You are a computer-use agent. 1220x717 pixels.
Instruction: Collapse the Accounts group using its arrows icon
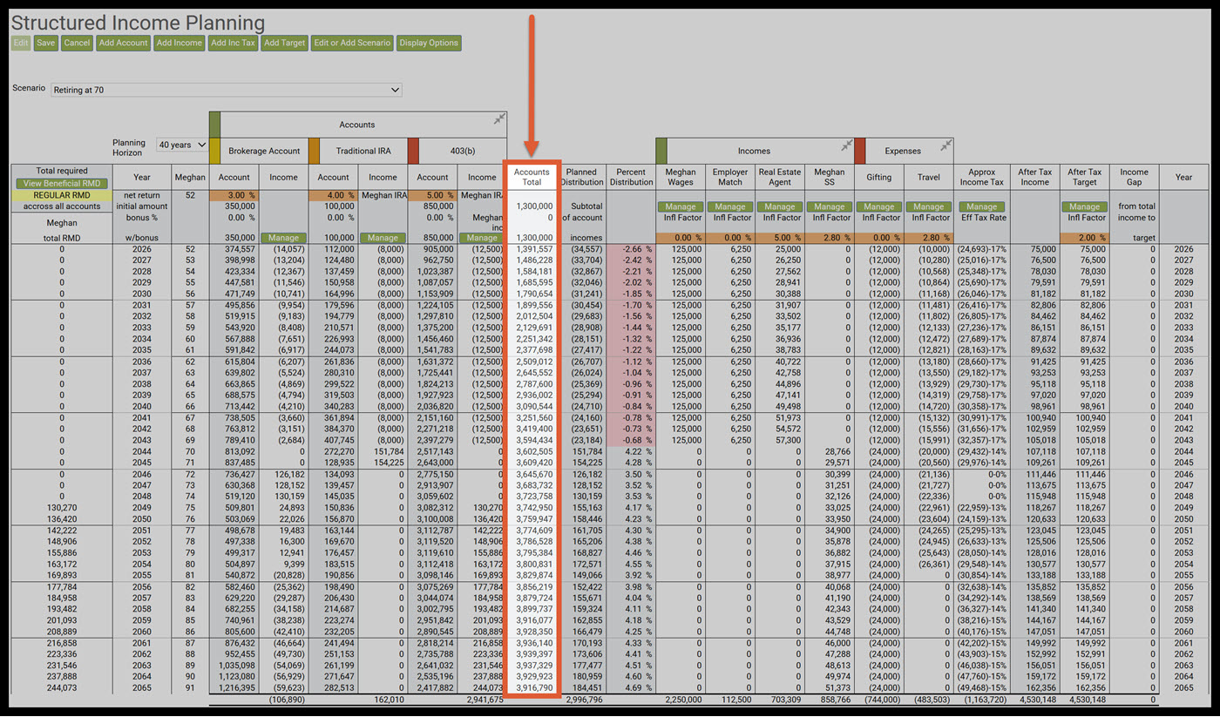(499, 119)
